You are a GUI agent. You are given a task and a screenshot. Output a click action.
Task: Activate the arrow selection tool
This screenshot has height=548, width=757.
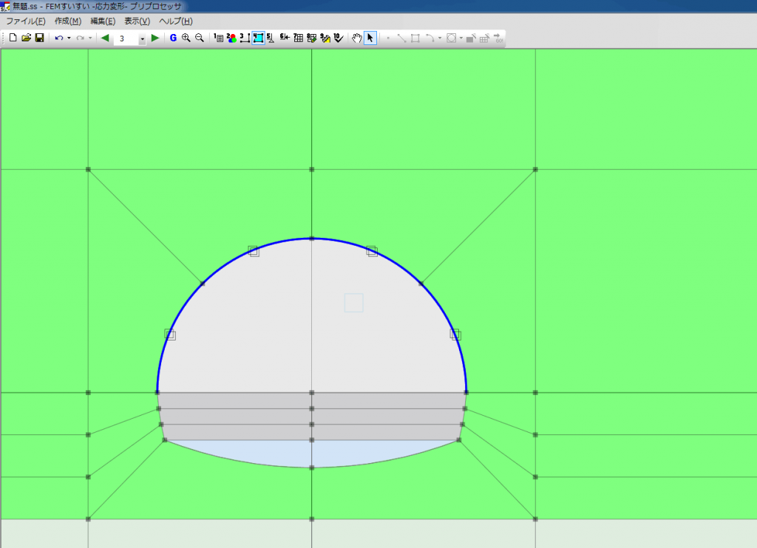pos(370,38)
